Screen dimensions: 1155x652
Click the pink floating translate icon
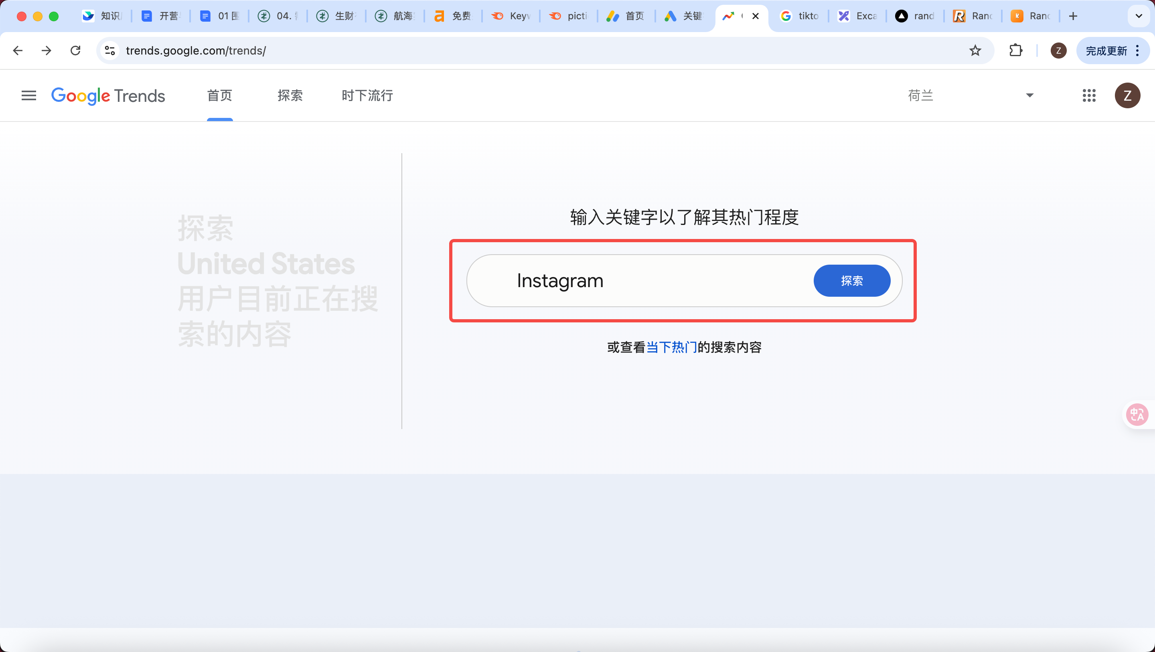click(x=1137, y=414)
